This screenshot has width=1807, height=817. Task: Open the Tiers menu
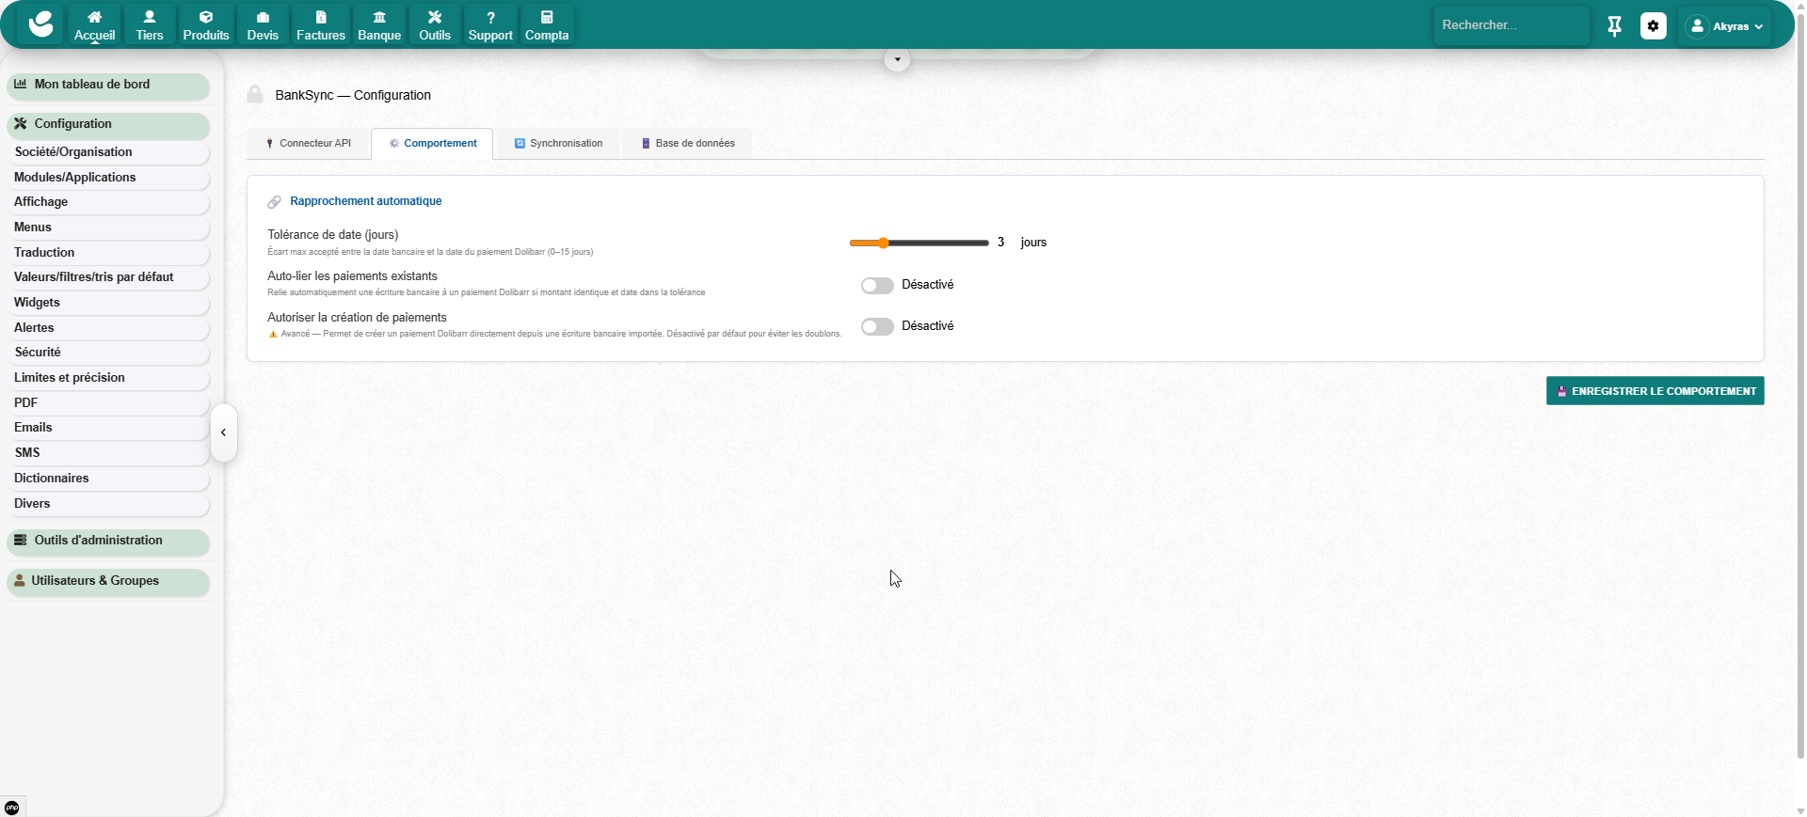(x=150, y=25)
